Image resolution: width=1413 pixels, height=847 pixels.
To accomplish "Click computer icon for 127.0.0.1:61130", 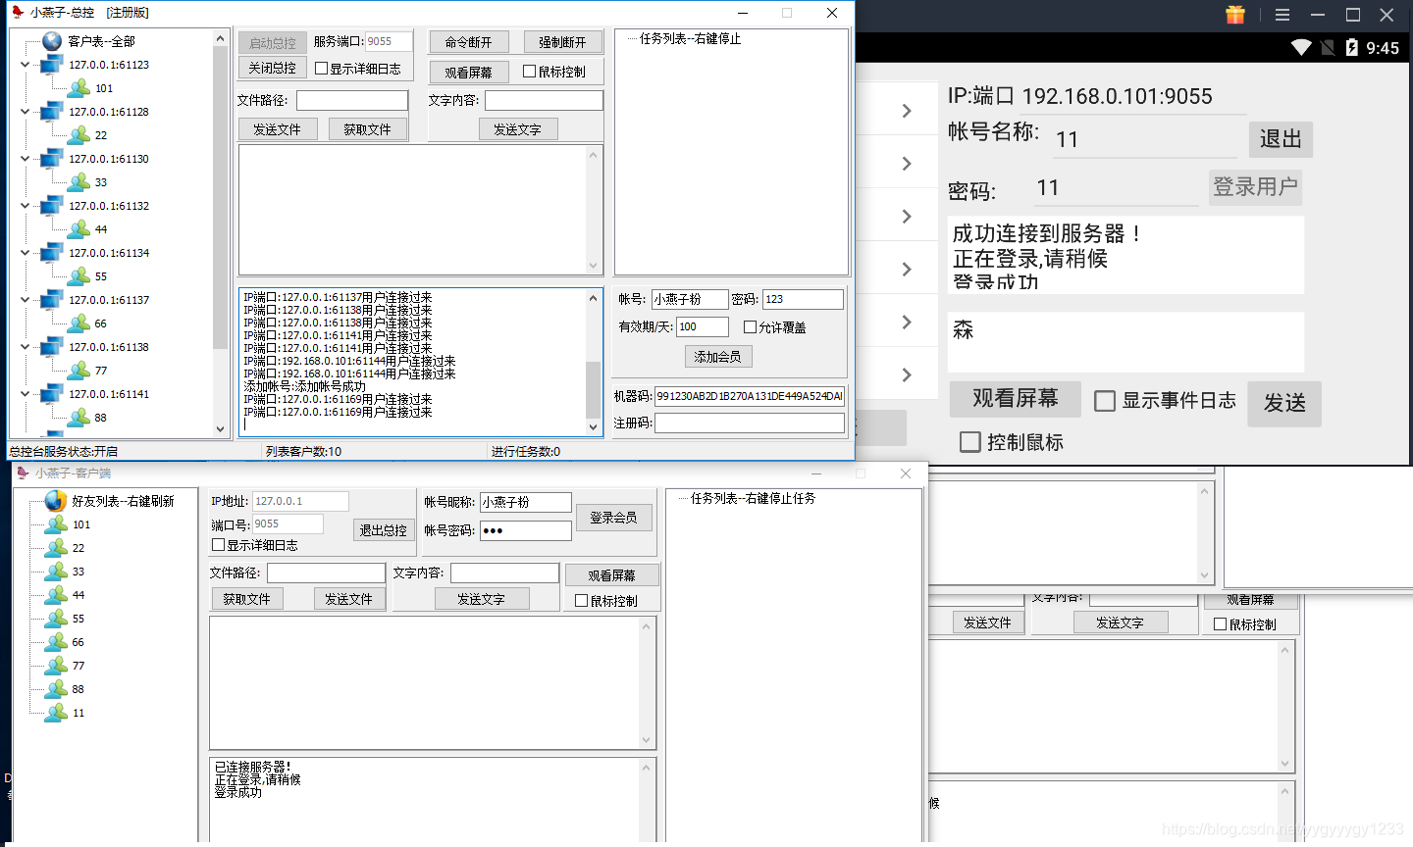I will (x=52, y=159).
